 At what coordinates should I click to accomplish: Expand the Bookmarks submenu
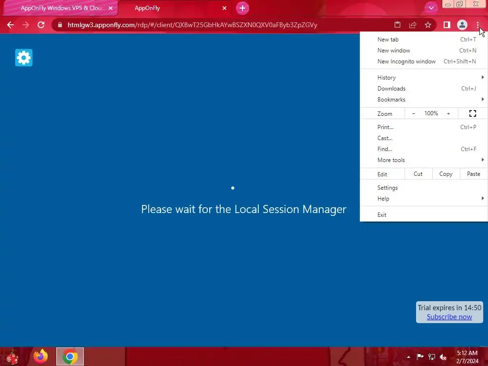click(424, 100)
